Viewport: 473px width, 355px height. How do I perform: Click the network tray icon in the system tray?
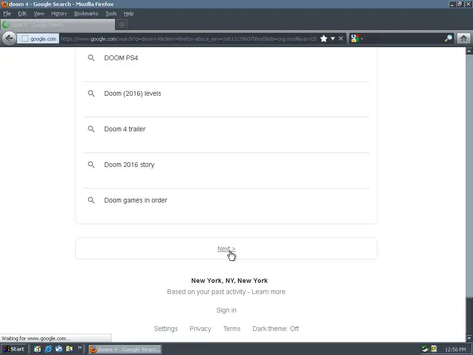pos(425,349)
